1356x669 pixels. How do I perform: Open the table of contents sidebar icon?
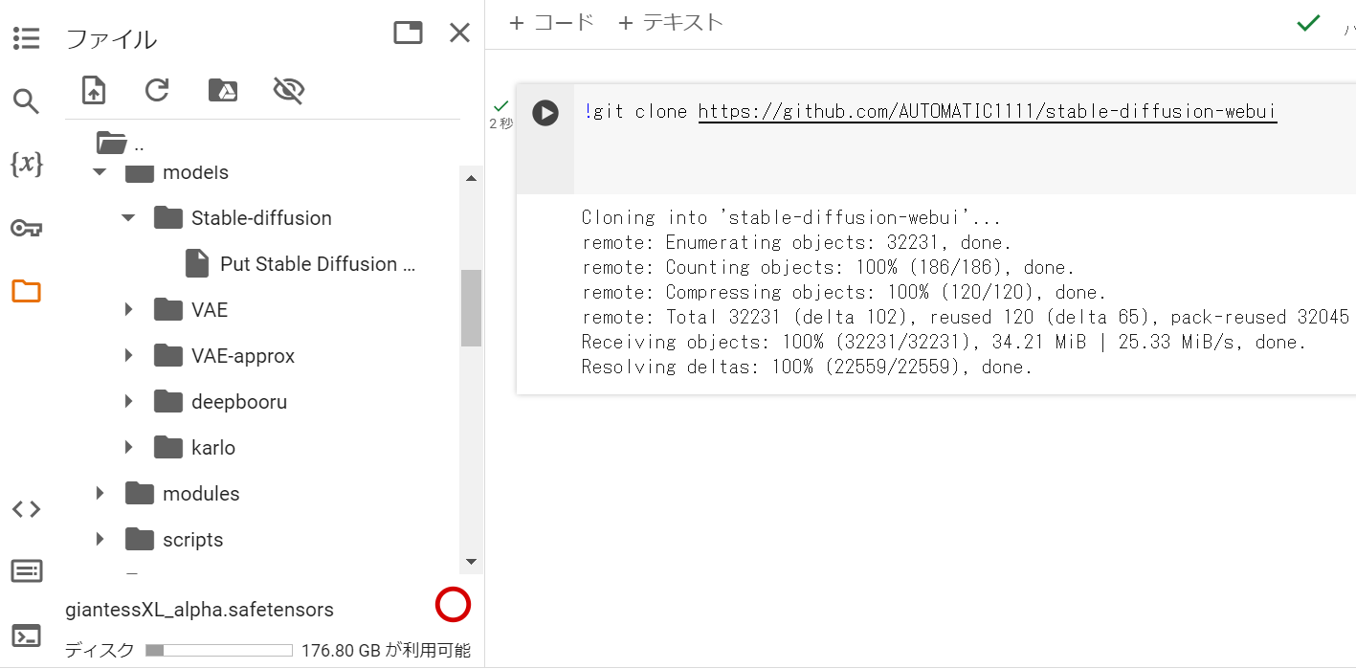click(26, 39)
